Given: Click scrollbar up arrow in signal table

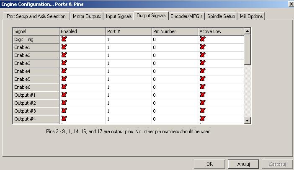Looking at the screenshot, I should click(248, 31).
